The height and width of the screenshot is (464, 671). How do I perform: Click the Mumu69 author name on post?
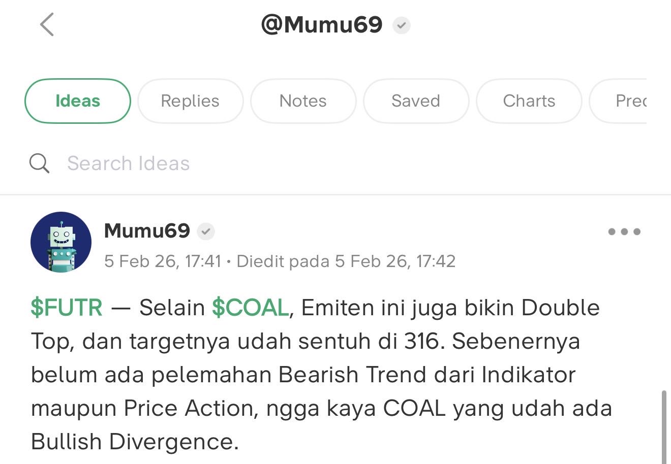pos(147,231)
